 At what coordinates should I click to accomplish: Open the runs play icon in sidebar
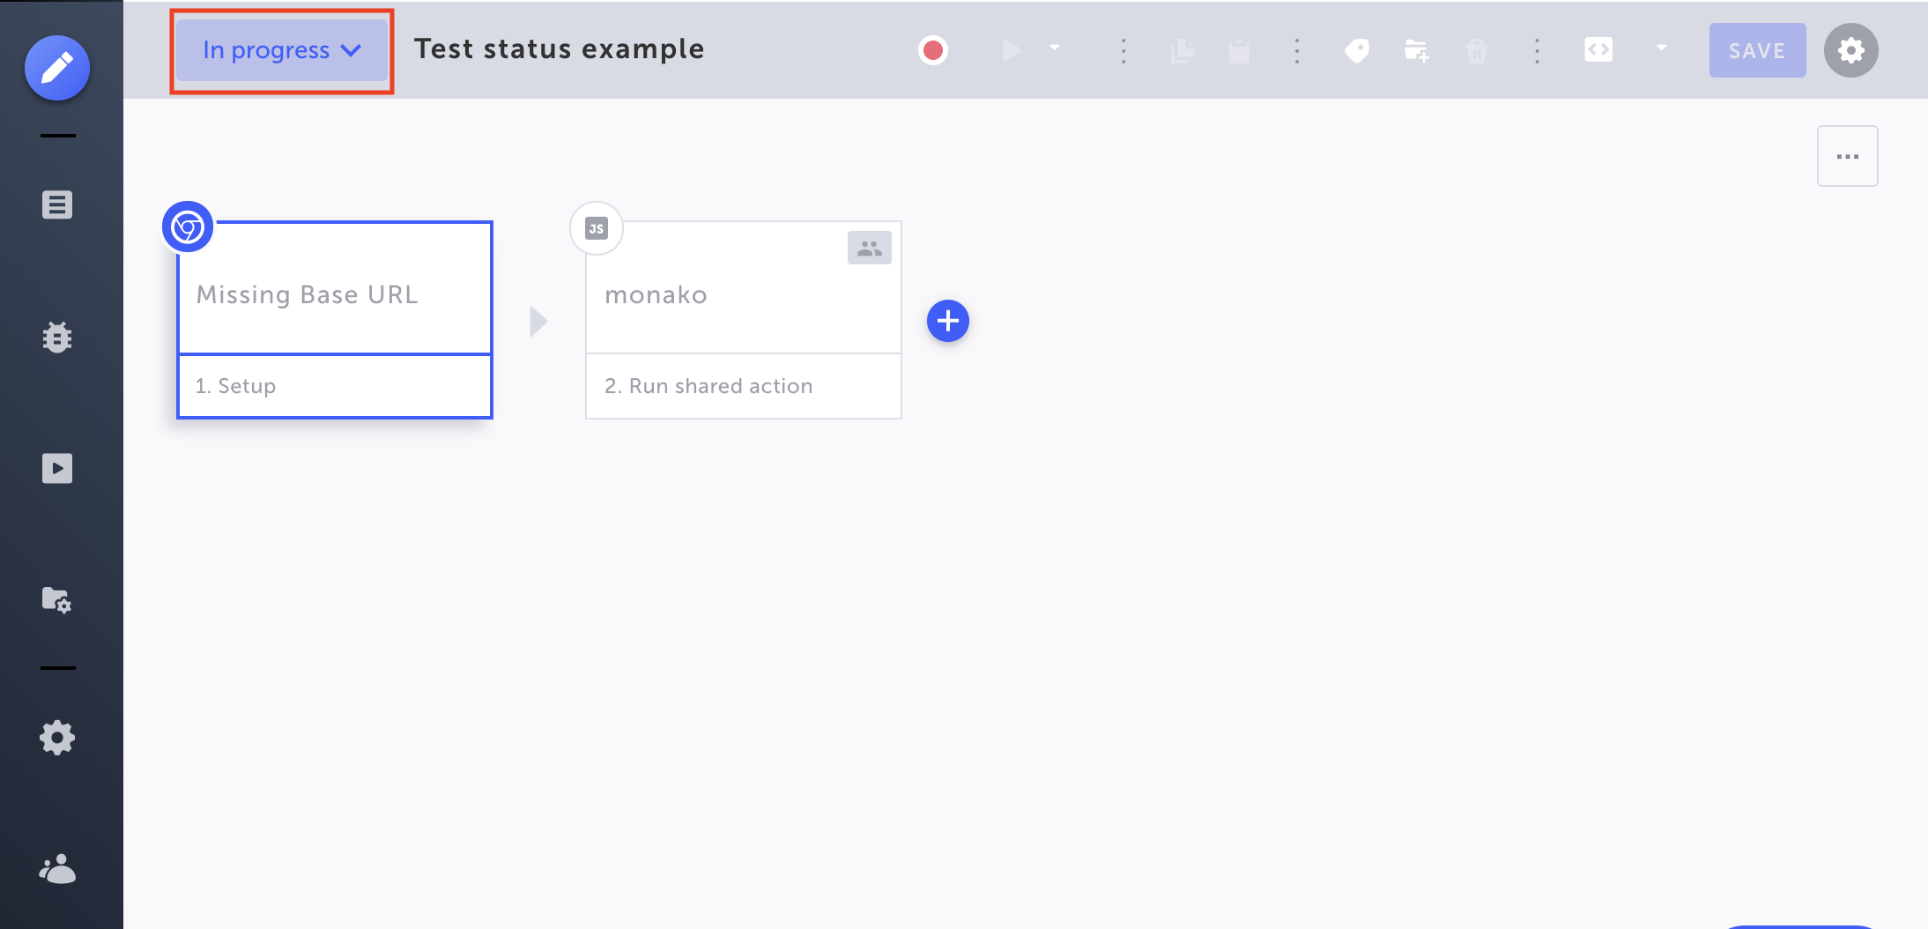[57, 468]
